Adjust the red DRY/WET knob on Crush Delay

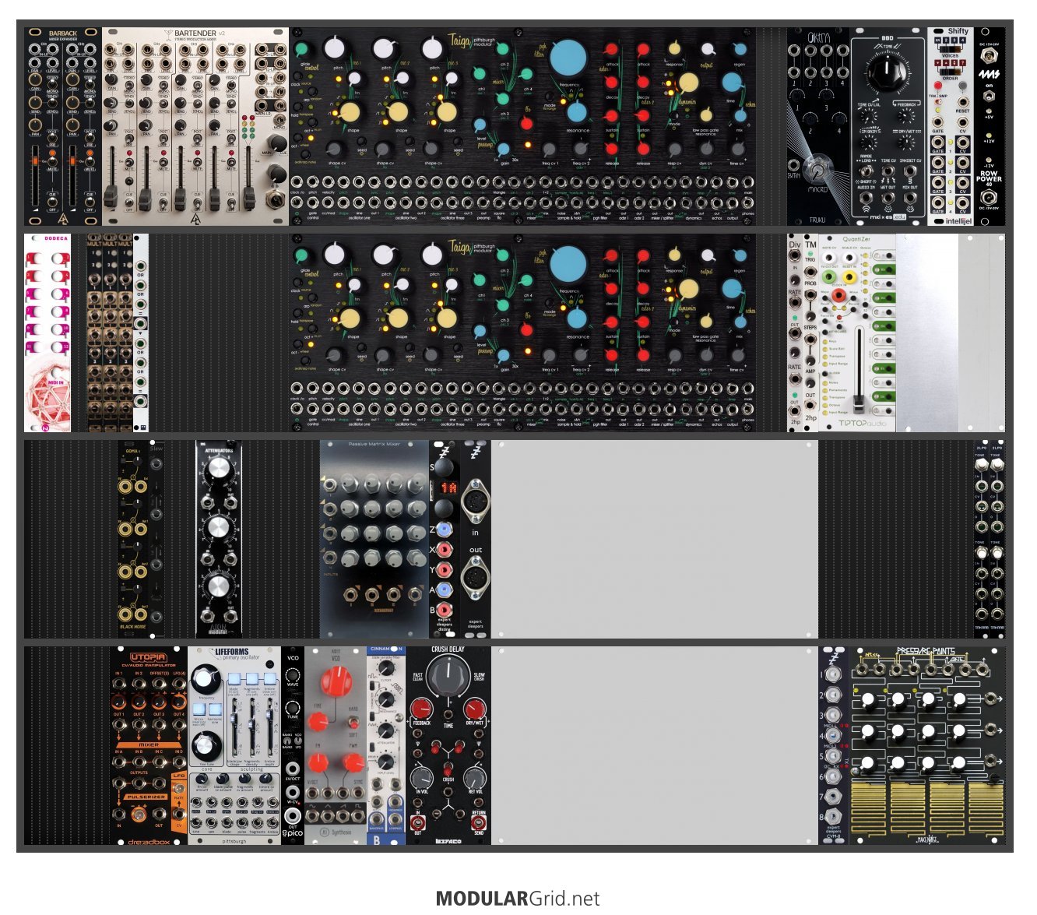[x=475, y=709]
